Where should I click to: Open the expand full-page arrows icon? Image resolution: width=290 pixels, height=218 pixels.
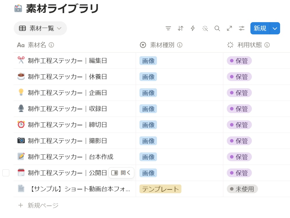pyautogui.click(x=229, y=28)
